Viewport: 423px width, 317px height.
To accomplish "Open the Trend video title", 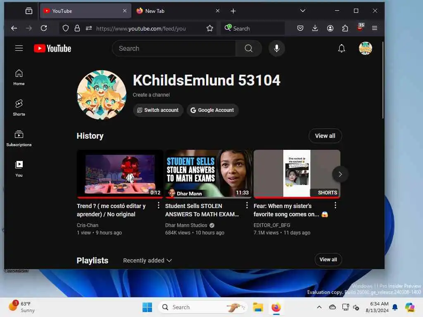I will pos(111,210).
